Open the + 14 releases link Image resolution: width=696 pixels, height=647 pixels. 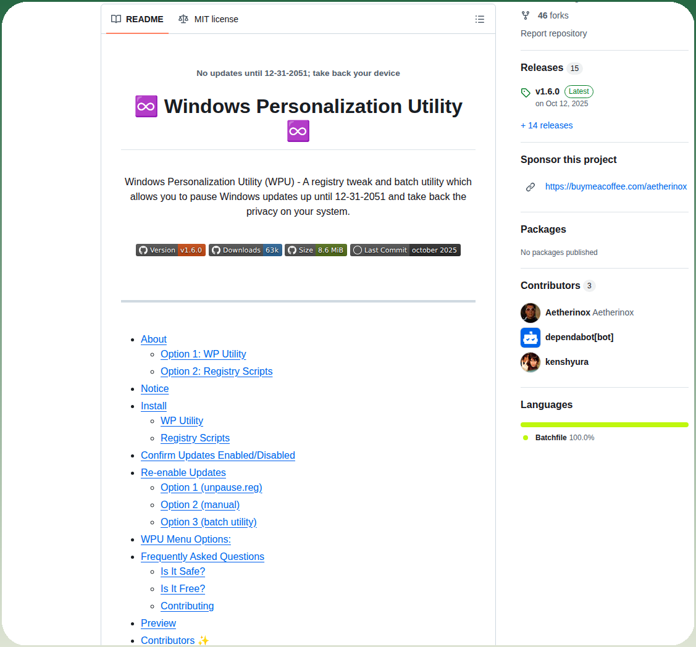(x=547, y=125)
